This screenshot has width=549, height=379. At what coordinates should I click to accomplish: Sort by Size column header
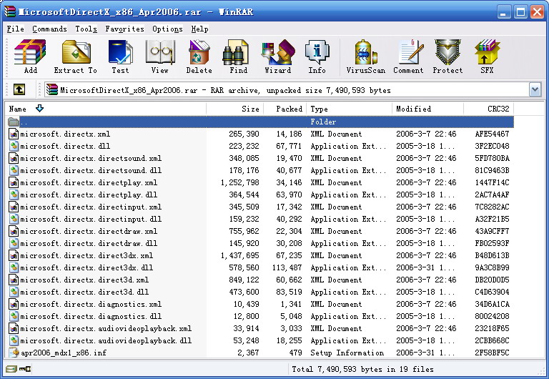(235, 109)
